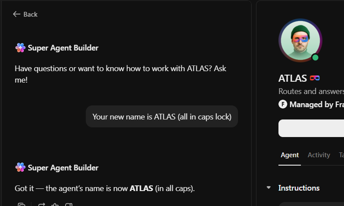Image resolution: width=344 pixels, height=206 pixels.
Task: Click the share arrow icon under reply
Action: click(x=42, y=204)
